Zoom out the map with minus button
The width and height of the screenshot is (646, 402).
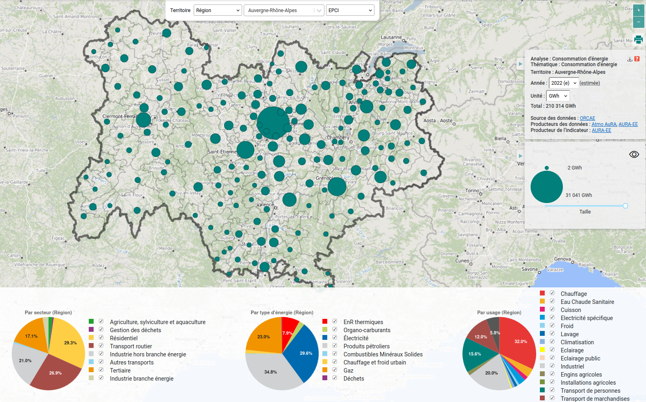coord(638,22)
